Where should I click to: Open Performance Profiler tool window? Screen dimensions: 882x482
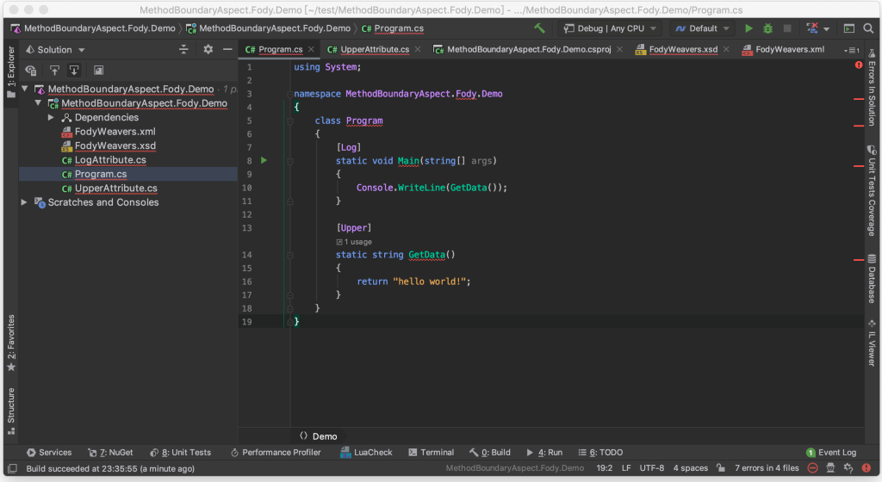pos(276,452)
